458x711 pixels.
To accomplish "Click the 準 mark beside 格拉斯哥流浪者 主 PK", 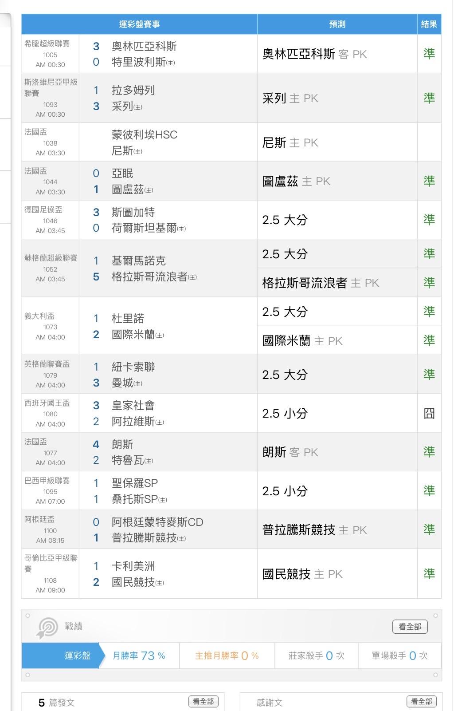I will pyautogui.click(x=429, y=283).
